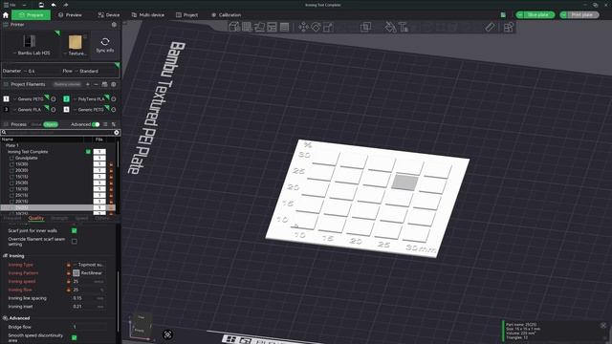Open the Assembly view icon
Image resolution: width=612 pixels, height=344 pixels.
tap(508, 27)
